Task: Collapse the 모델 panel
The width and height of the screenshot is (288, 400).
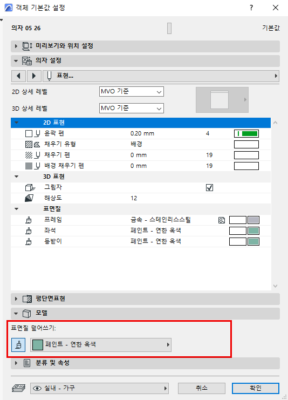Action: coord(16,314)
